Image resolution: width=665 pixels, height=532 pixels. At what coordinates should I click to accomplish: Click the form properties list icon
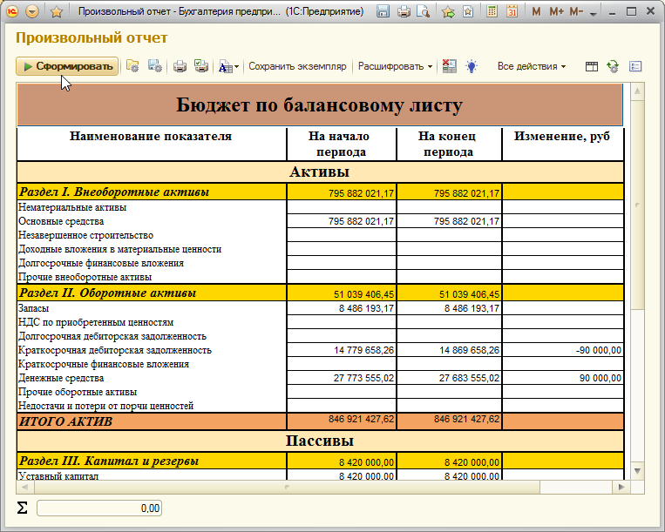[x=635, y=66]
